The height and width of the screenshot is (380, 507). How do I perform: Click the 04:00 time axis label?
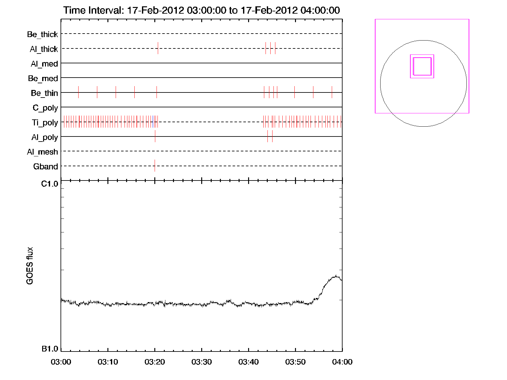click(342, 362)
